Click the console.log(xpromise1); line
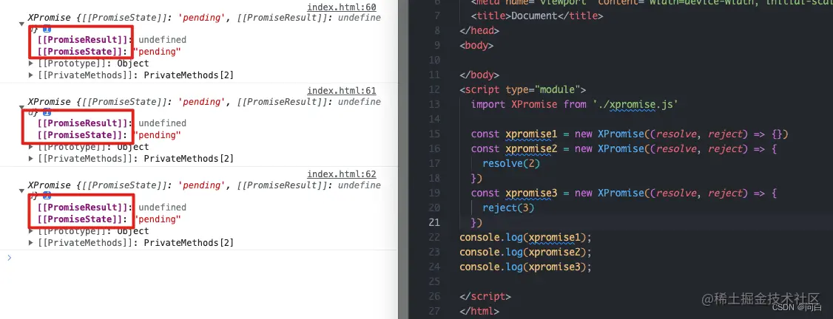The image size is (833, 319). pos(525,237)
